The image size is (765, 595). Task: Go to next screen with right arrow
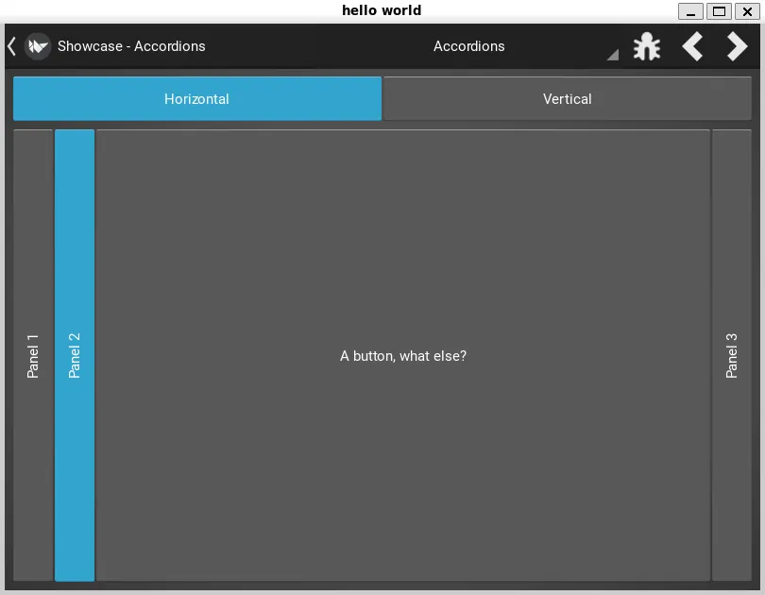point(737,46)
